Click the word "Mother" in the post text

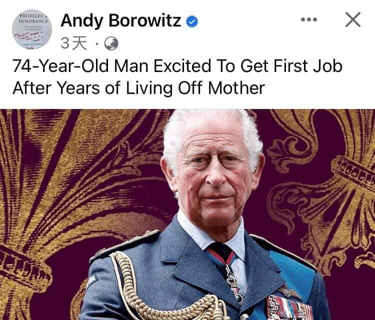click(x=236, y=88)
